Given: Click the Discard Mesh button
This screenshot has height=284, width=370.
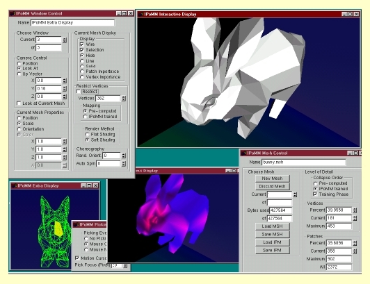Looking at the screenshot, I should point(273,186).
